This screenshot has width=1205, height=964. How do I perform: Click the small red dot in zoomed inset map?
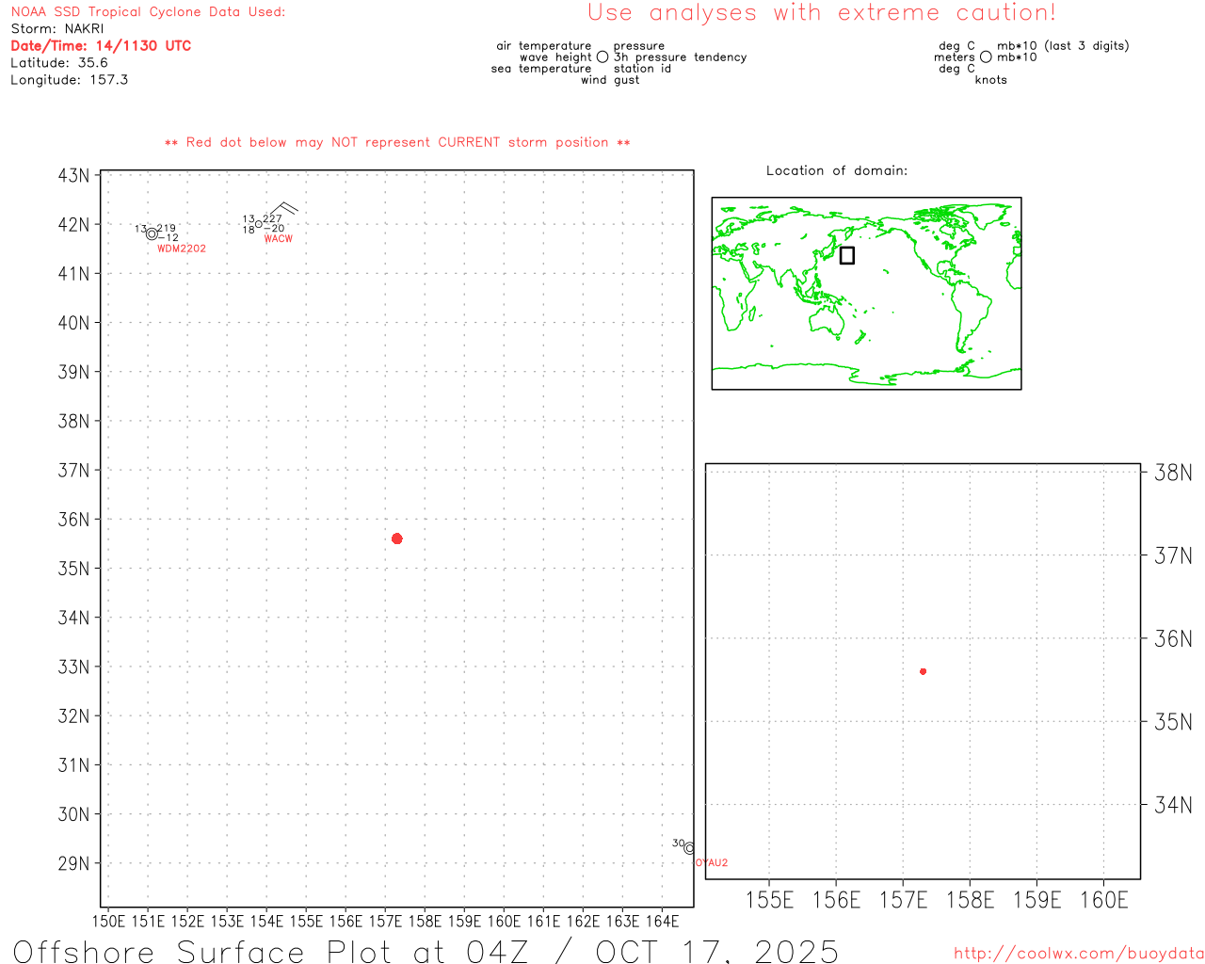pyautogui.click(x=923, y=671)
